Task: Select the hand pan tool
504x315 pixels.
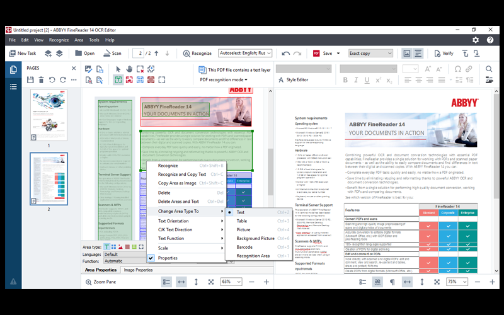Action: tap(130, 69)
